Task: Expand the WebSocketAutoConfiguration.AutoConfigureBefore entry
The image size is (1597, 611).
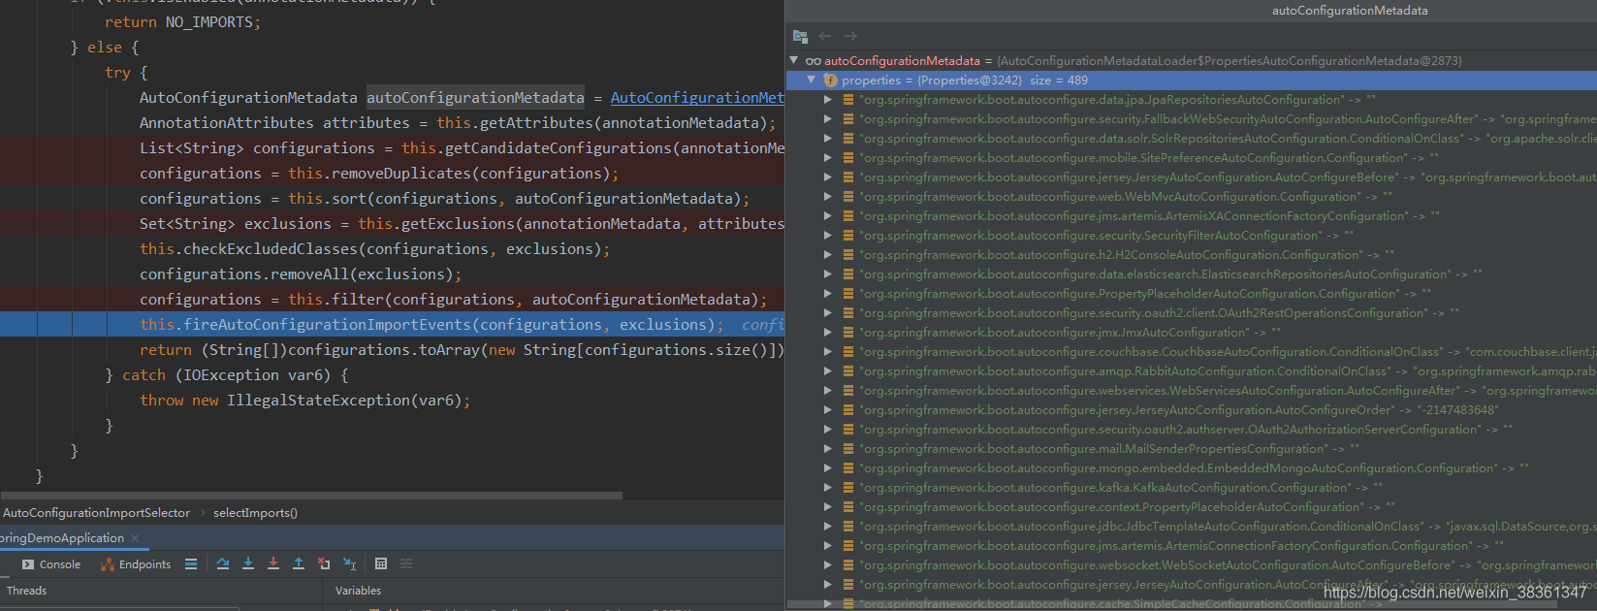Action: (828, 565)
